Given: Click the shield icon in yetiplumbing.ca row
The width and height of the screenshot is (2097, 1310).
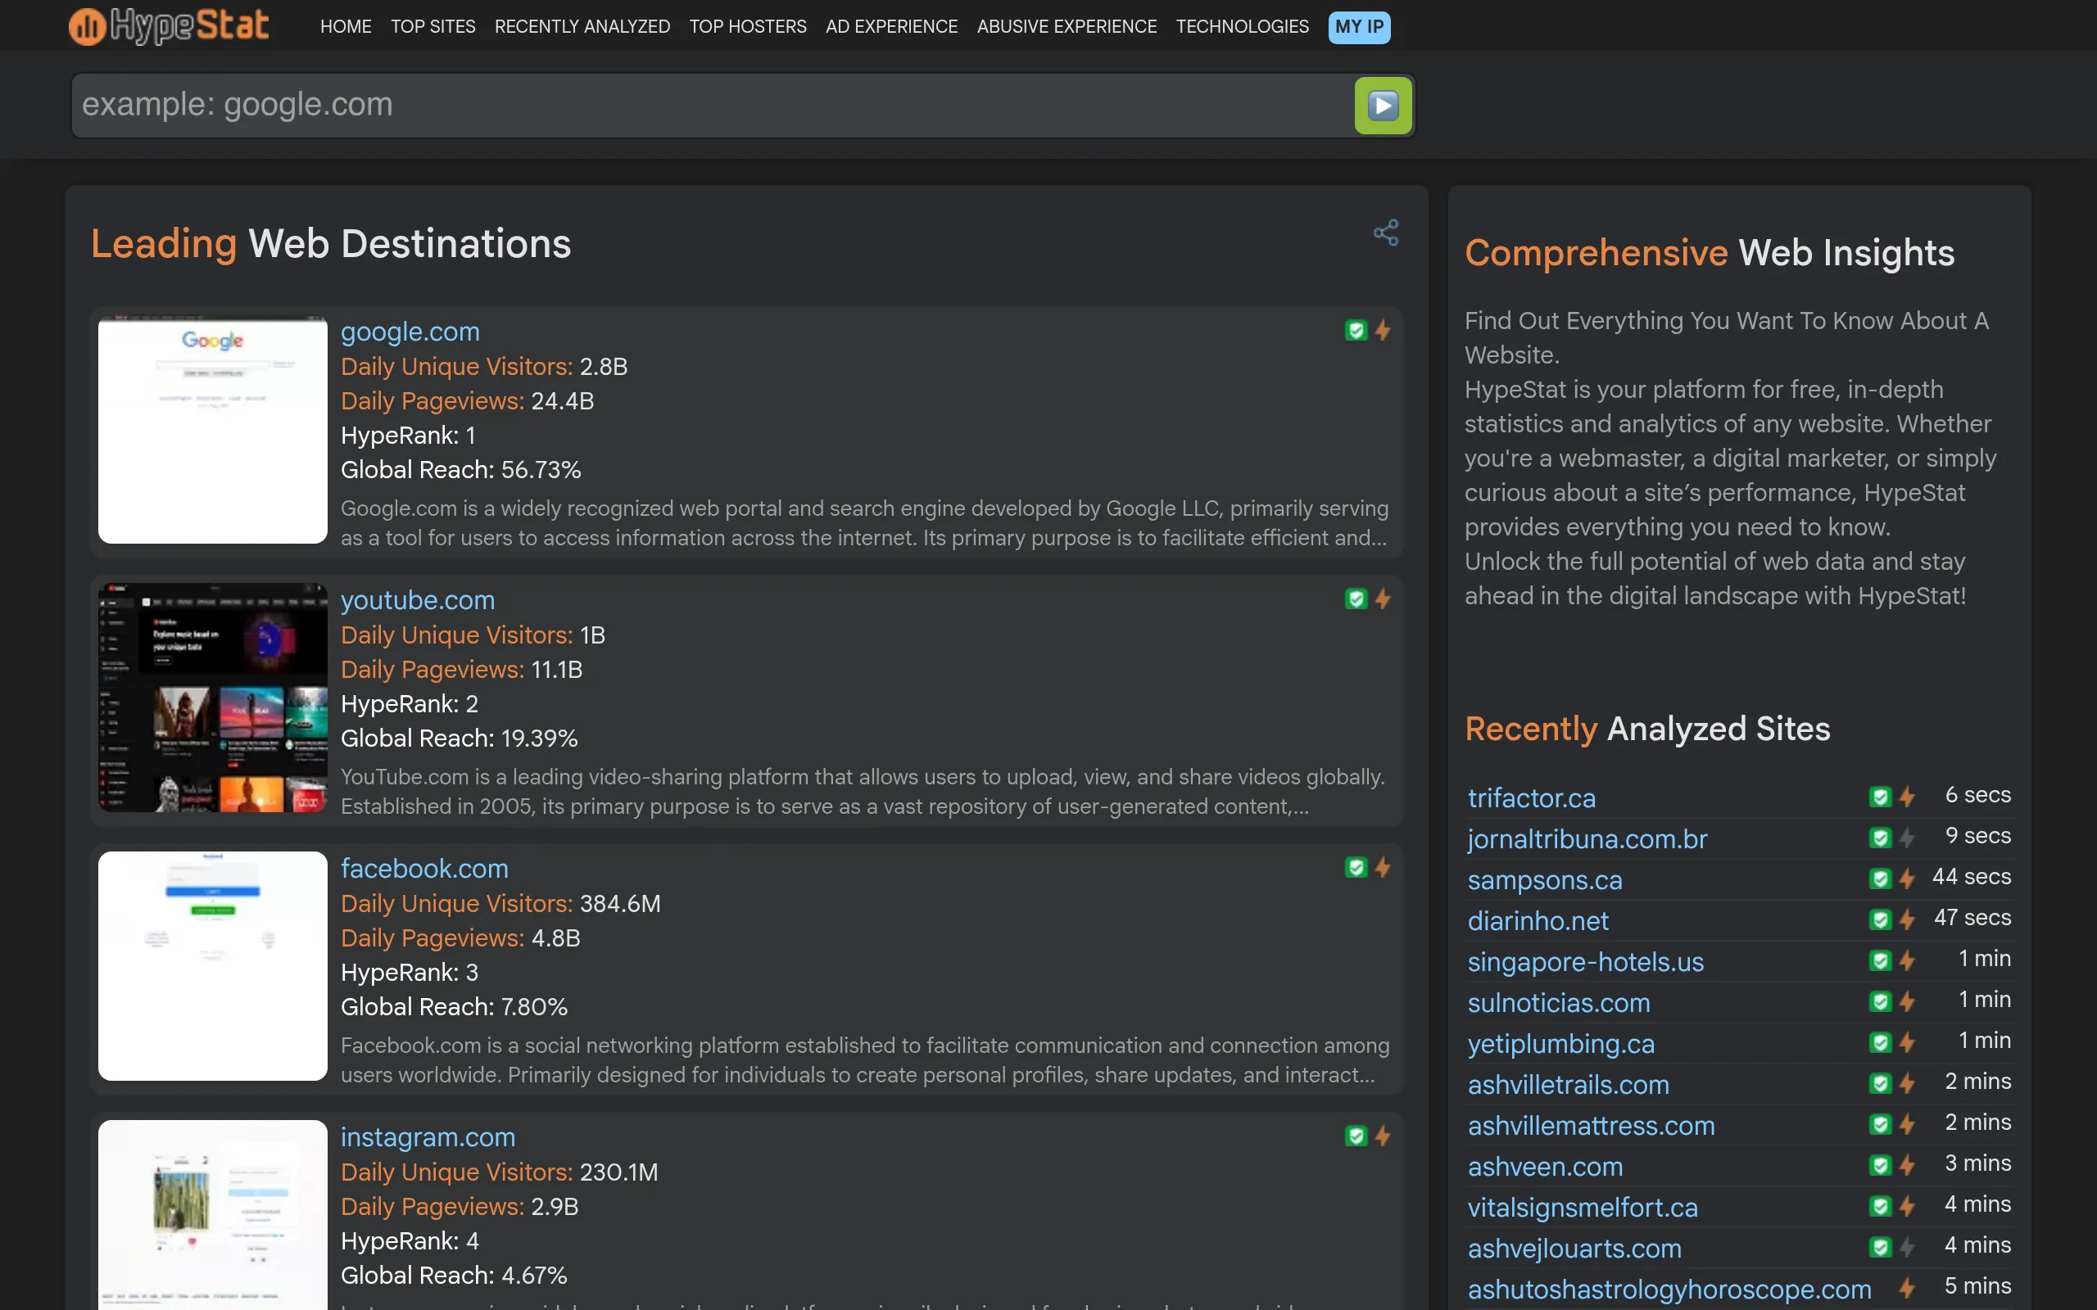Looking at the screenshot, I should [1879, 1042].
